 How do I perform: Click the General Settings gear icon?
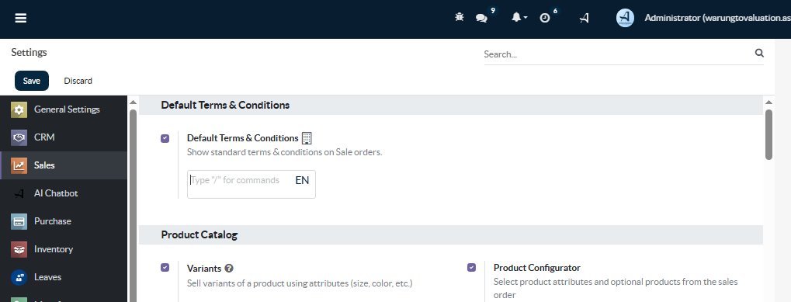tap(19, 109)
